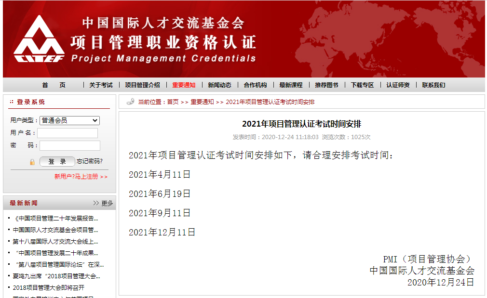Click exam date 2021年6月19日
The image size is (487, 298).
(x=160, y=194)
